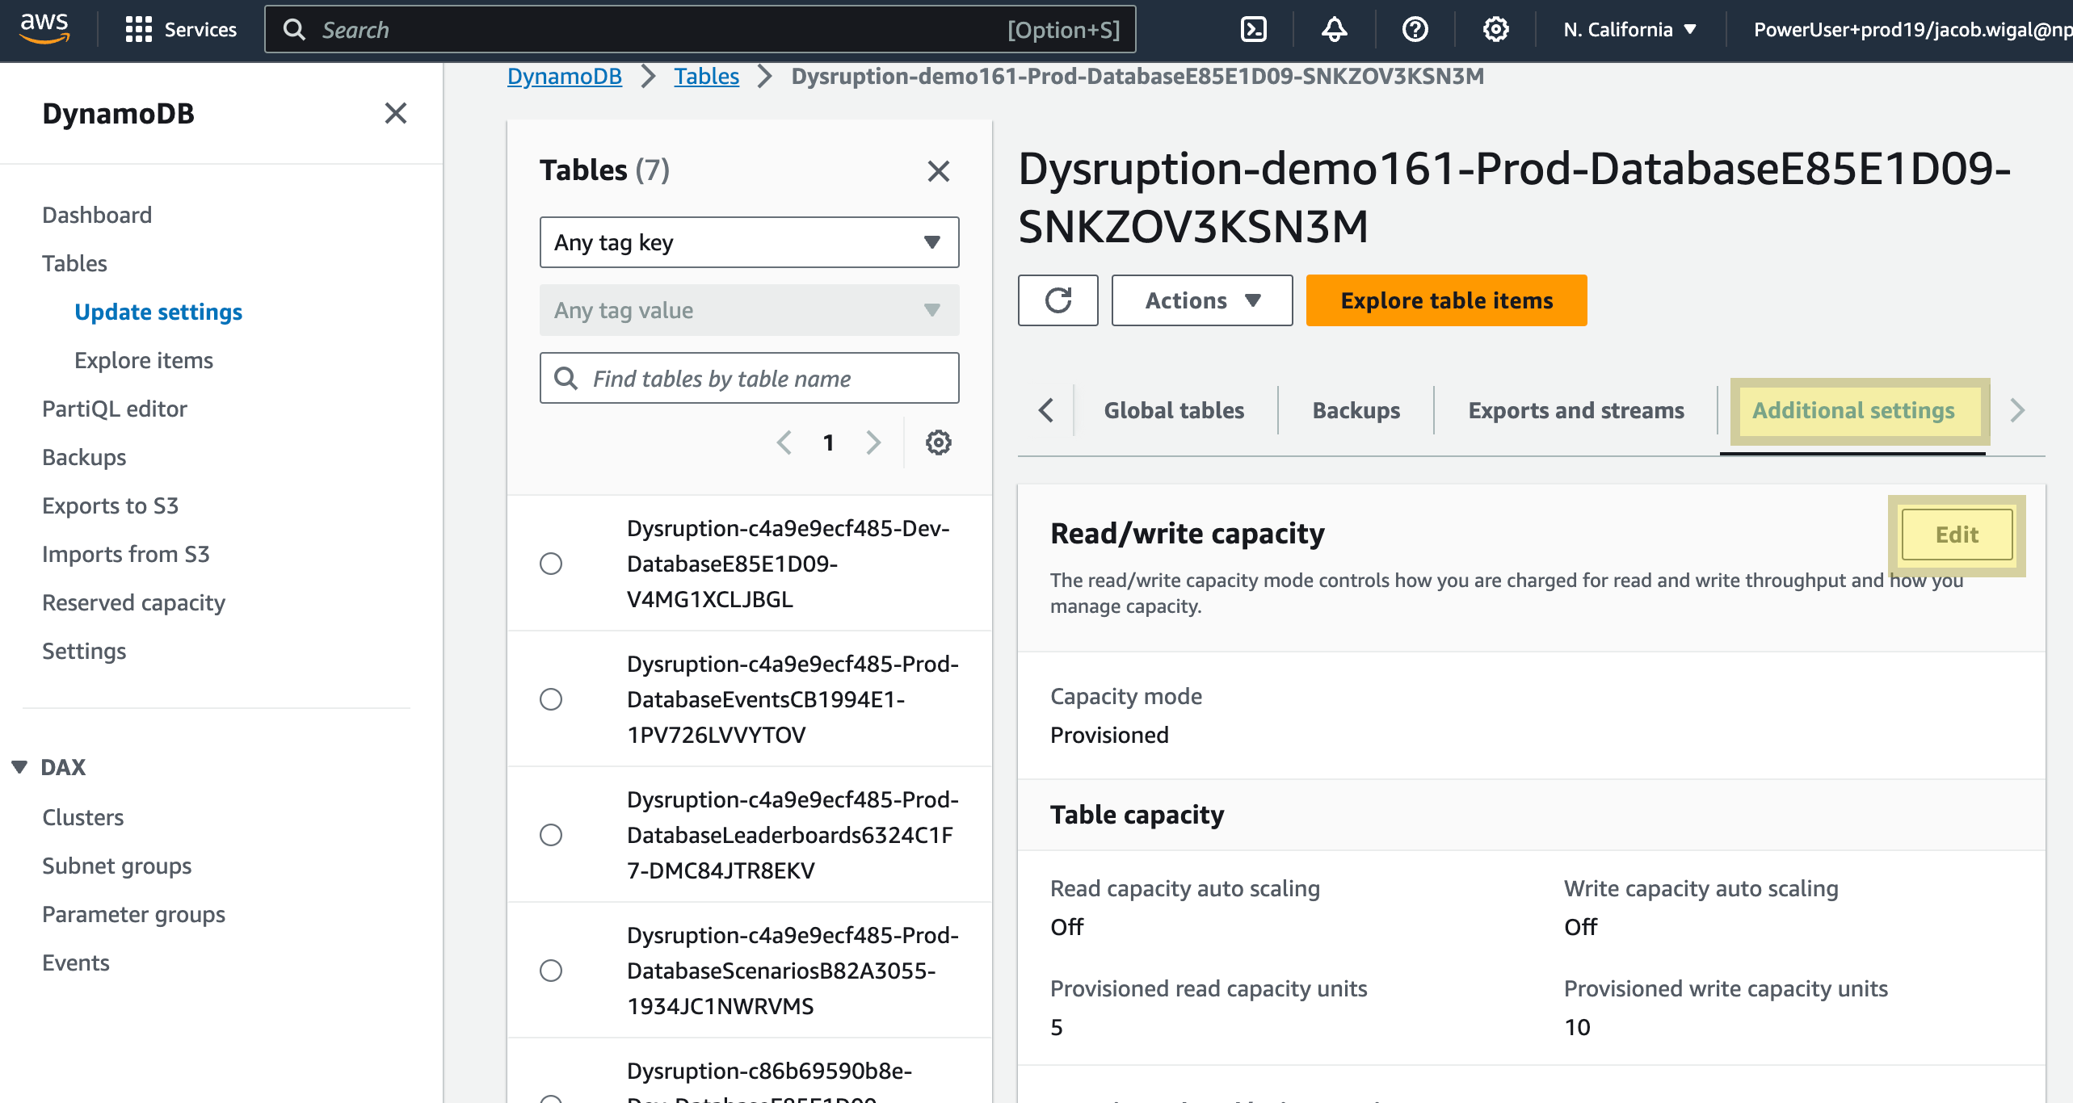
Task: Click the search magnifier in the top bar
Action: coord(294,30)
